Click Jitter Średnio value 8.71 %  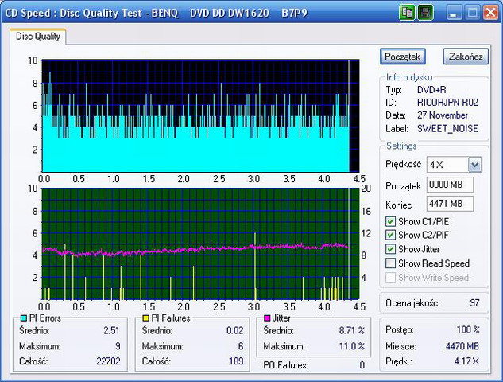click(x=352, y=330)
